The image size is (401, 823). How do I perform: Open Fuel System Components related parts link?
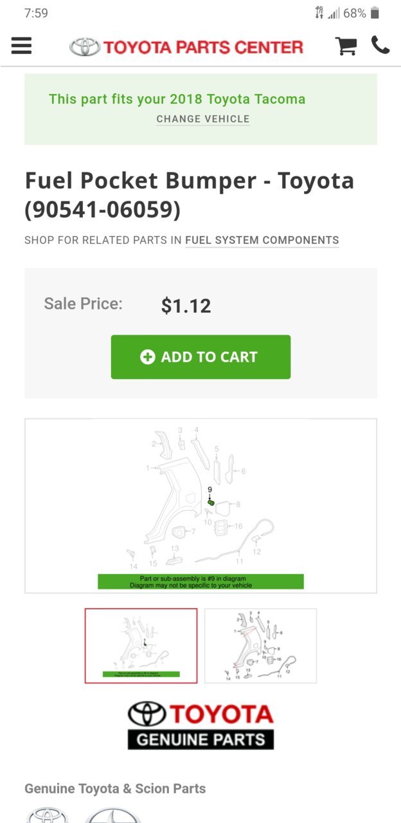[262, 240]
